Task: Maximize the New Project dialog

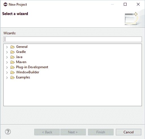Action: [125, 4]
